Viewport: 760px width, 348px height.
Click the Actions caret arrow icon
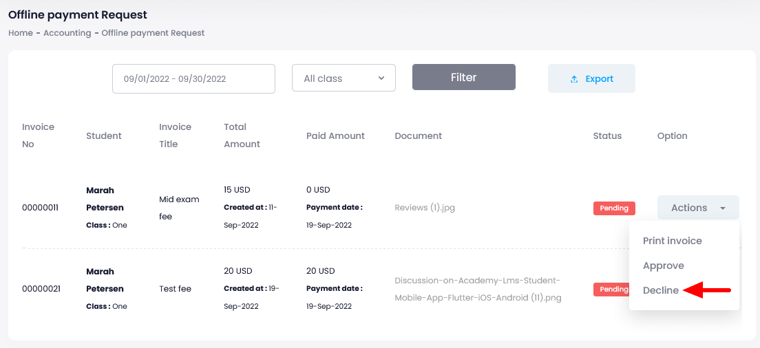pyautogui.click(x=722, y=208)
